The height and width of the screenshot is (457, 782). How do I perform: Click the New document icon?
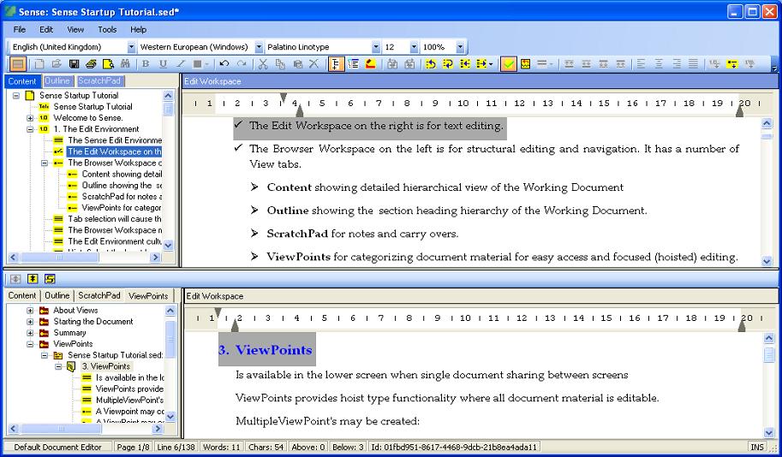tap(39, 64)
